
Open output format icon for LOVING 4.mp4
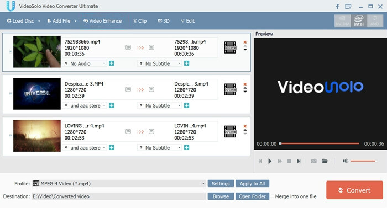pyautogui.click(x=230, y=132)
